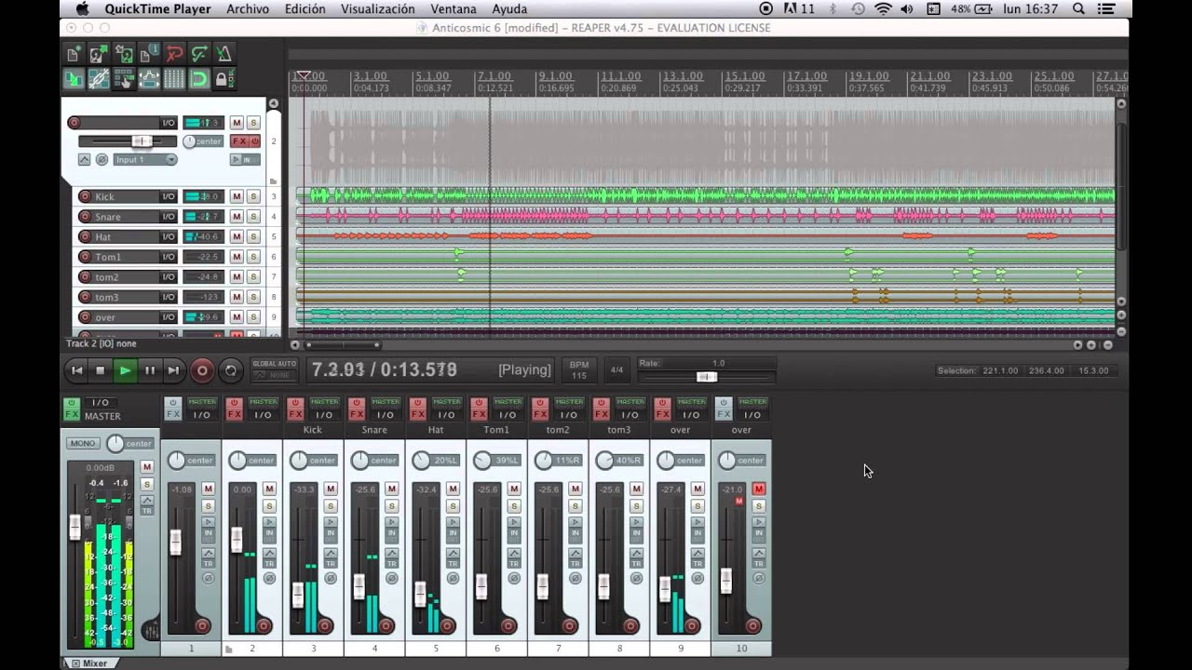
Task: Solo the Snare track in track panel
Action: 252,217
